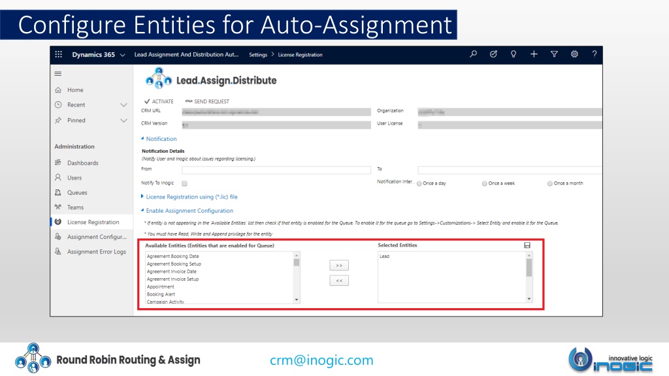Click the To input field
Image resolution: width=669 pixels, height=376 pixels.
(510, 170)
